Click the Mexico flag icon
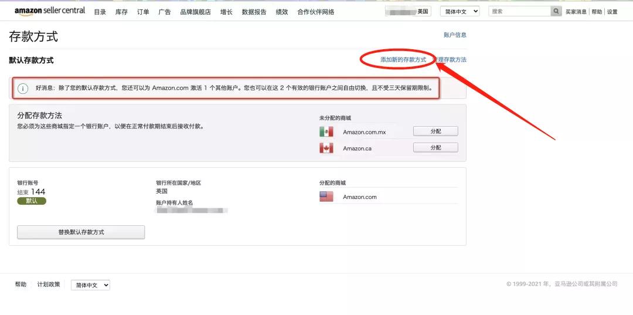This screenshot has width=633, height=315. [x=326, y=131]
